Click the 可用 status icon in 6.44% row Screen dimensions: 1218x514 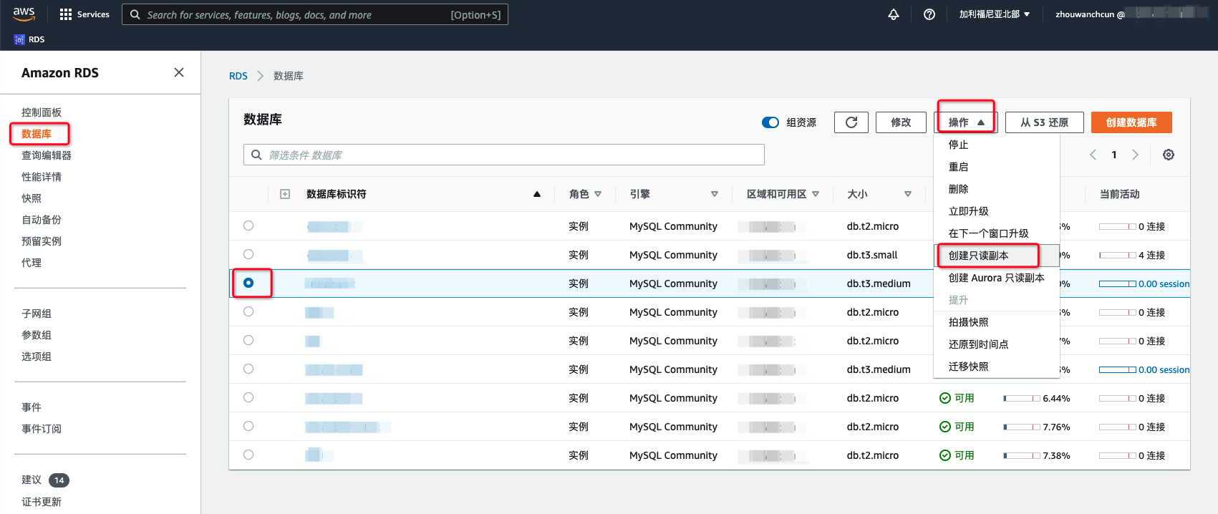tap(945, 398)
